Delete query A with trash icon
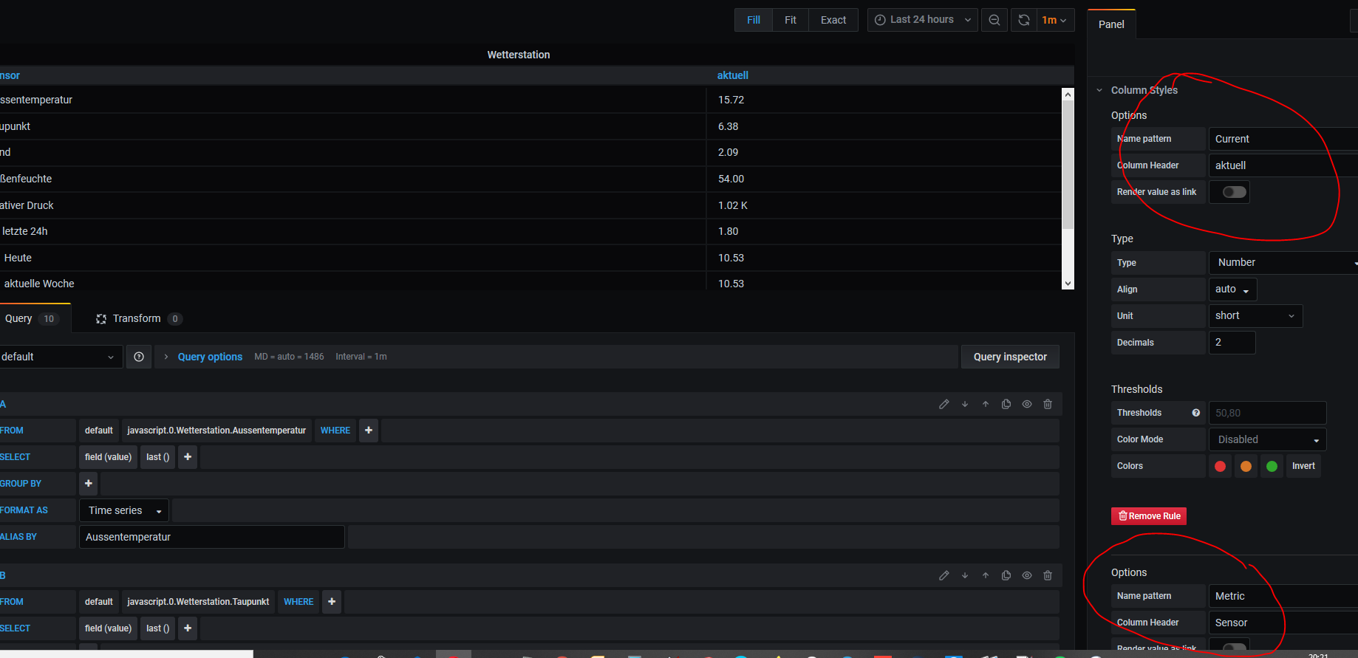The width and height of the screenshot is (1358, 658). coord(1047,404)
